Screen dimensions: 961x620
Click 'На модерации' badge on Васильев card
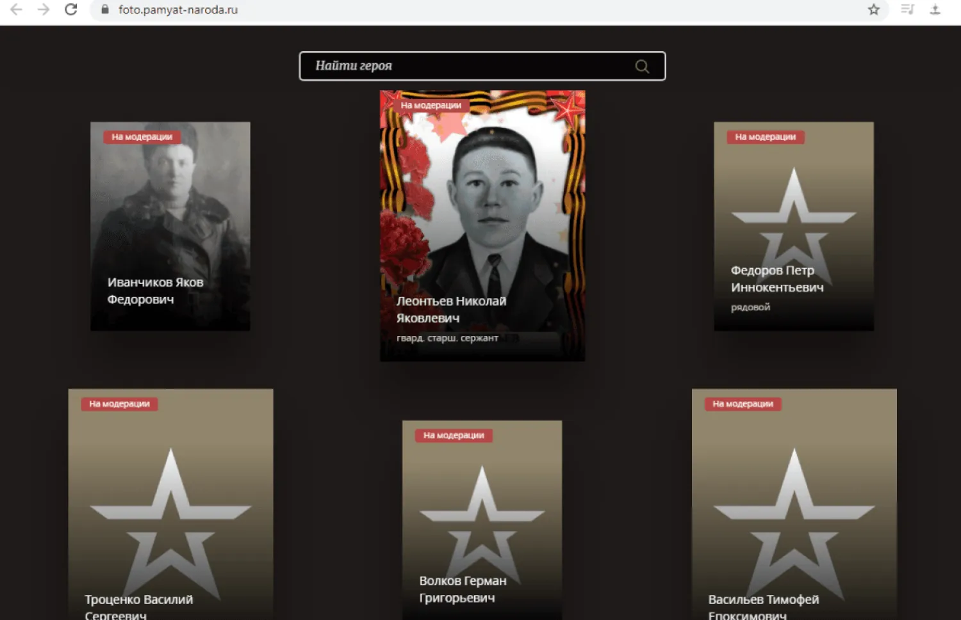coord(743,404)
